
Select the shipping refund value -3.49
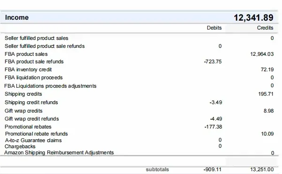tap(216, 102)
